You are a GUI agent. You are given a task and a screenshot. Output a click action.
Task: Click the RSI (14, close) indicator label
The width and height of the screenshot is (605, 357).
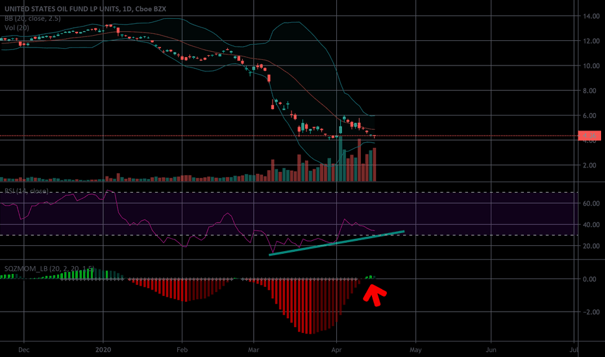[26, 191]
